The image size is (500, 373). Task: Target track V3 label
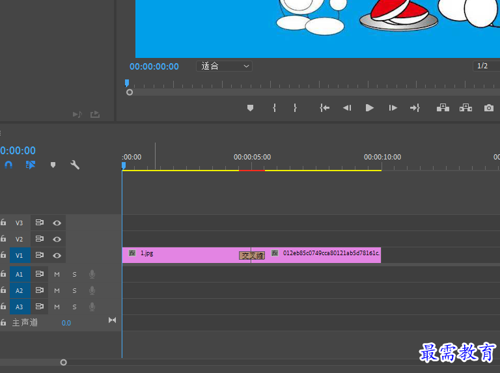[19, 223]
